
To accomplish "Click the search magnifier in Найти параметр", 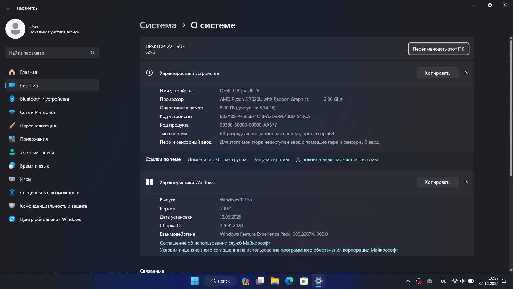I will (92, 53).
